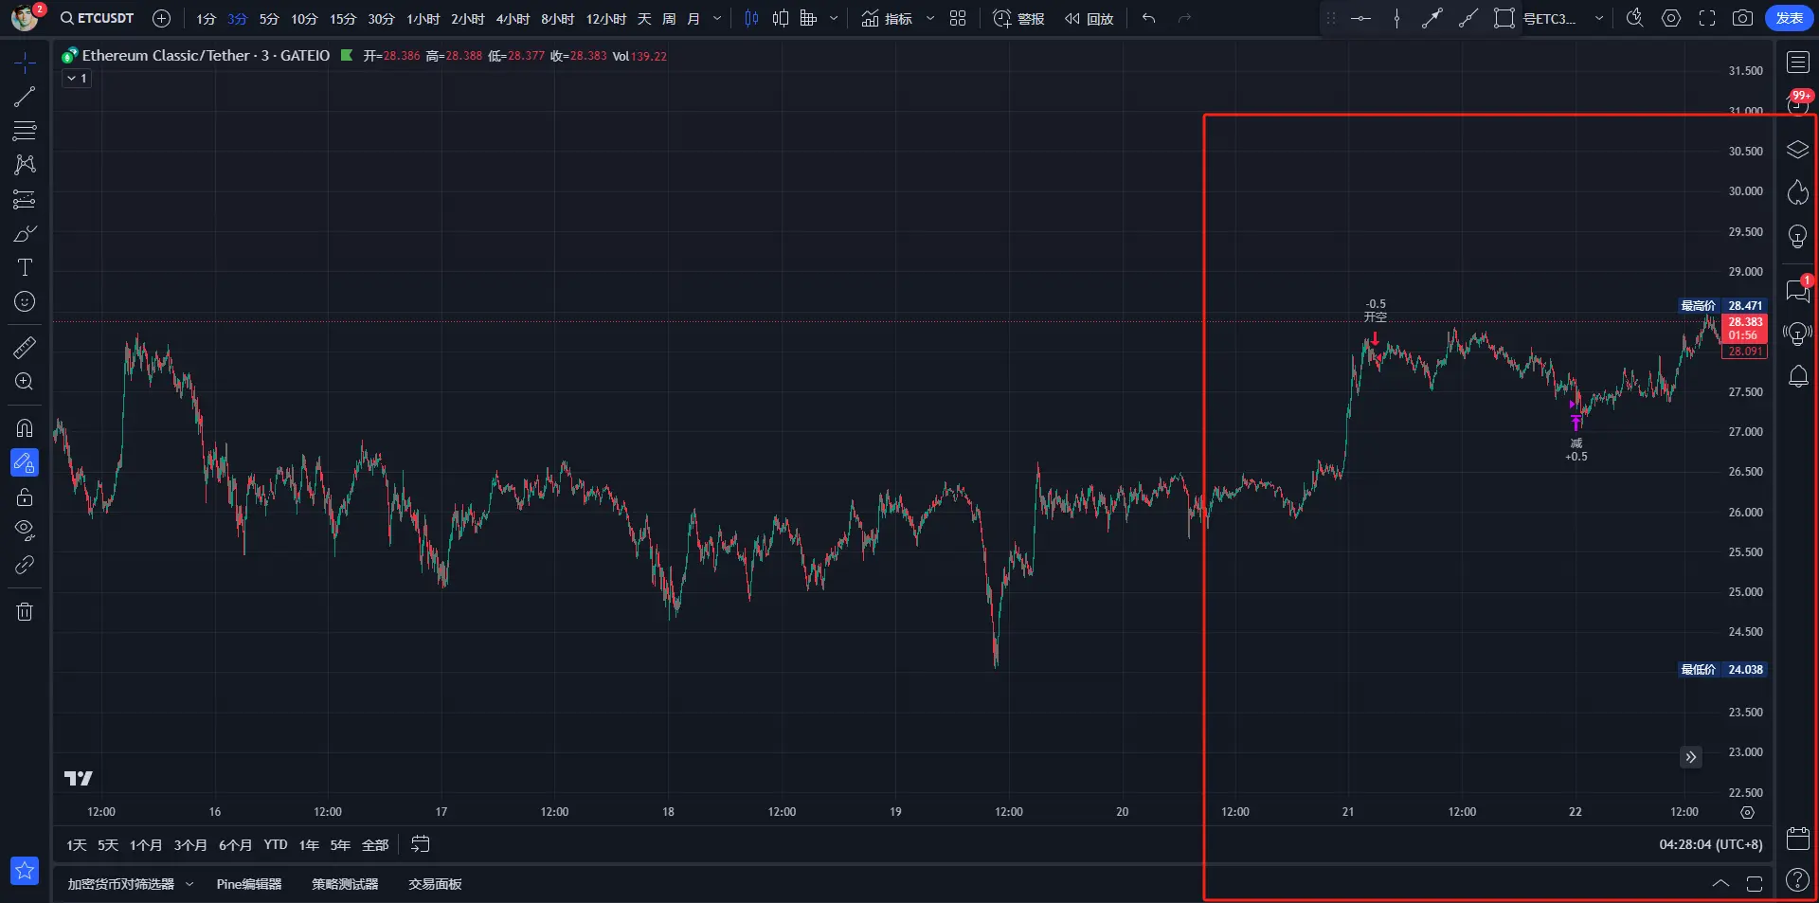The image size is (1819, 903).
Task: Switch the chart to 1分 interval
Action: coord(206,19)
